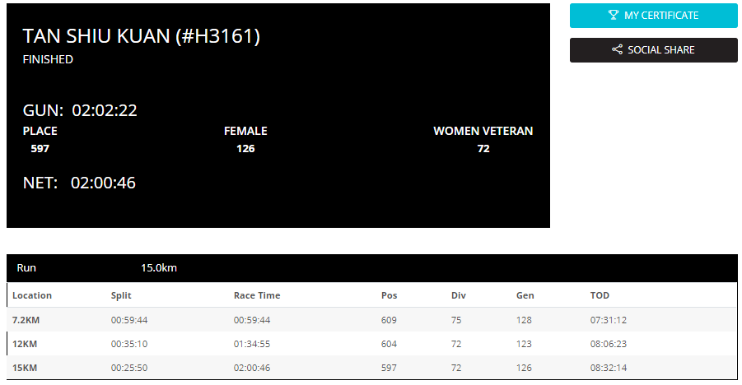The image size is (742, 385).
Task: Click the WOMEN VETERAN division label
Action: tap(483, 131)
